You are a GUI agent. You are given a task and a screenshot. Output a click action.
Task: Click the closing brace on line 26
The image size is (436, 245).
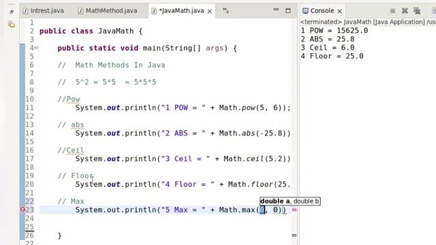pos(59,235)
